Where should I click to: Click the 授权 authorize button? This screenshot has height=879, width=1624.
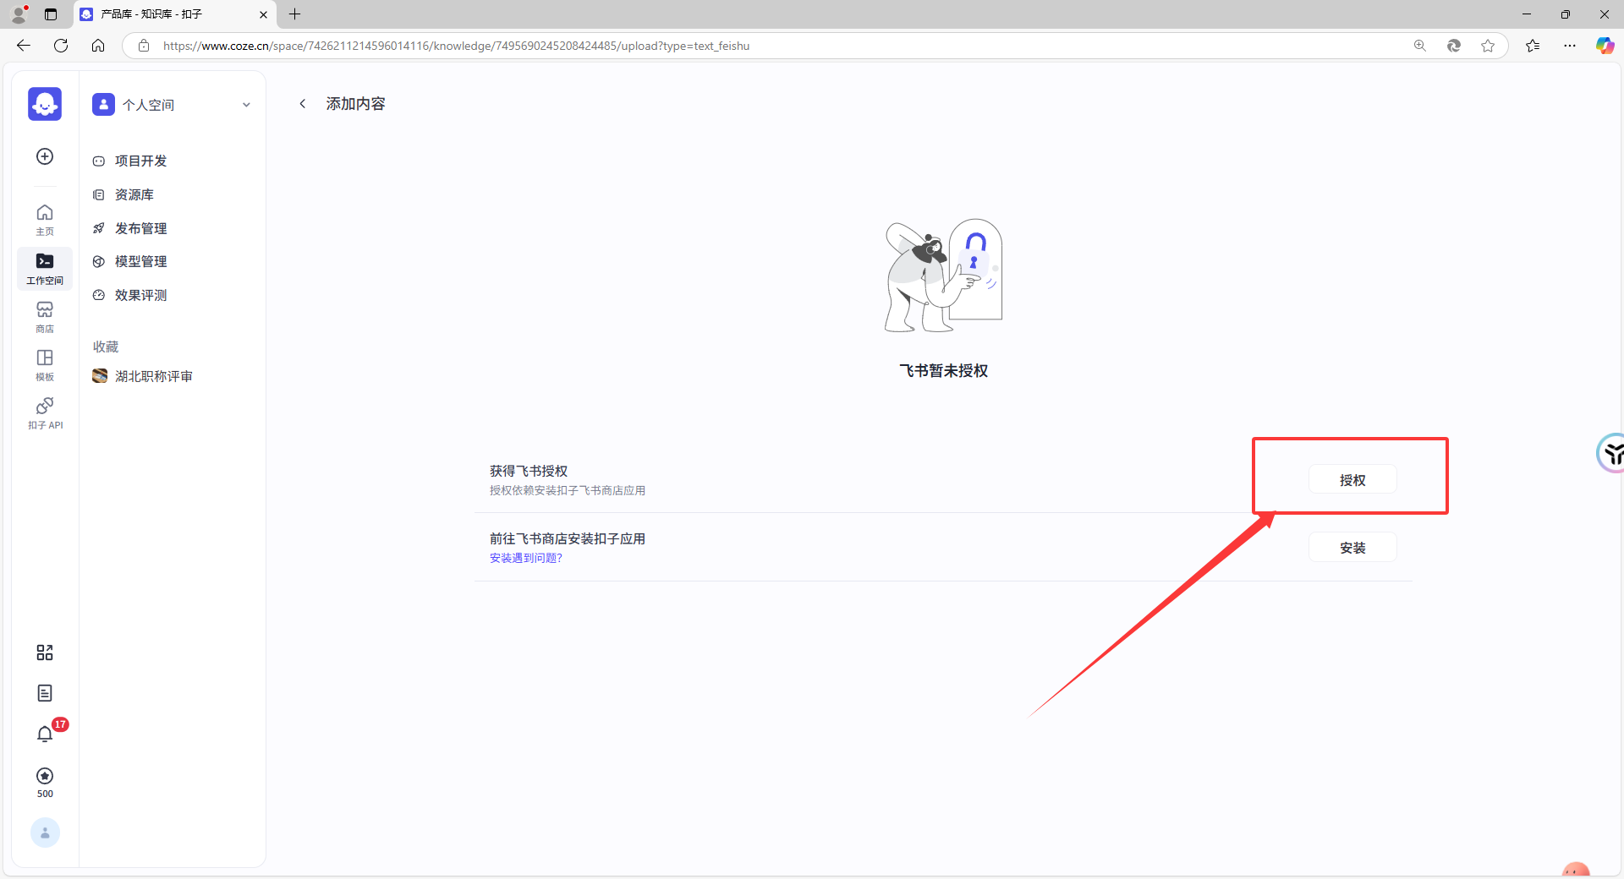(1352, 480)
